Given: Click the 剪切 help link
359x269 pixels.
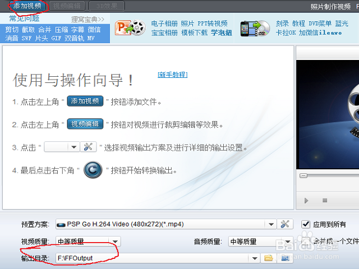Looking at the screenshot, I should pos(12,30).
